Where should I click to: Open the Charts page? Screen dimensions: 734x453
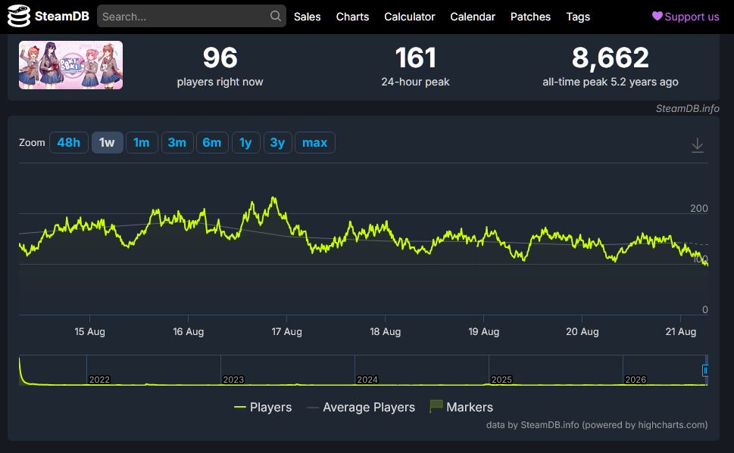pyautogui.click(x=352, y=17)
